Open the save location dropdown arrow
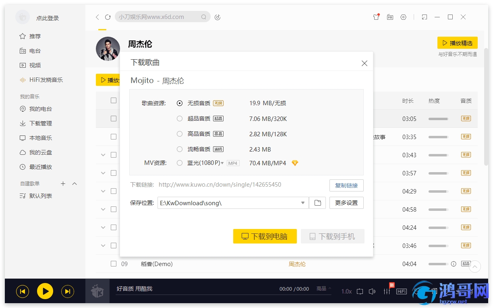The height and width of the screenshot is (308, 493). pyautogui.click(x=303, y=203)
